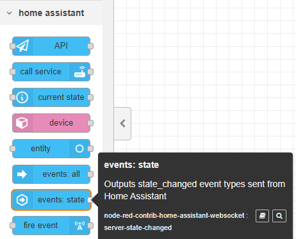Click the home assistant category header text
This screenshot has height=239, width=296.
(x=51, y=13)
